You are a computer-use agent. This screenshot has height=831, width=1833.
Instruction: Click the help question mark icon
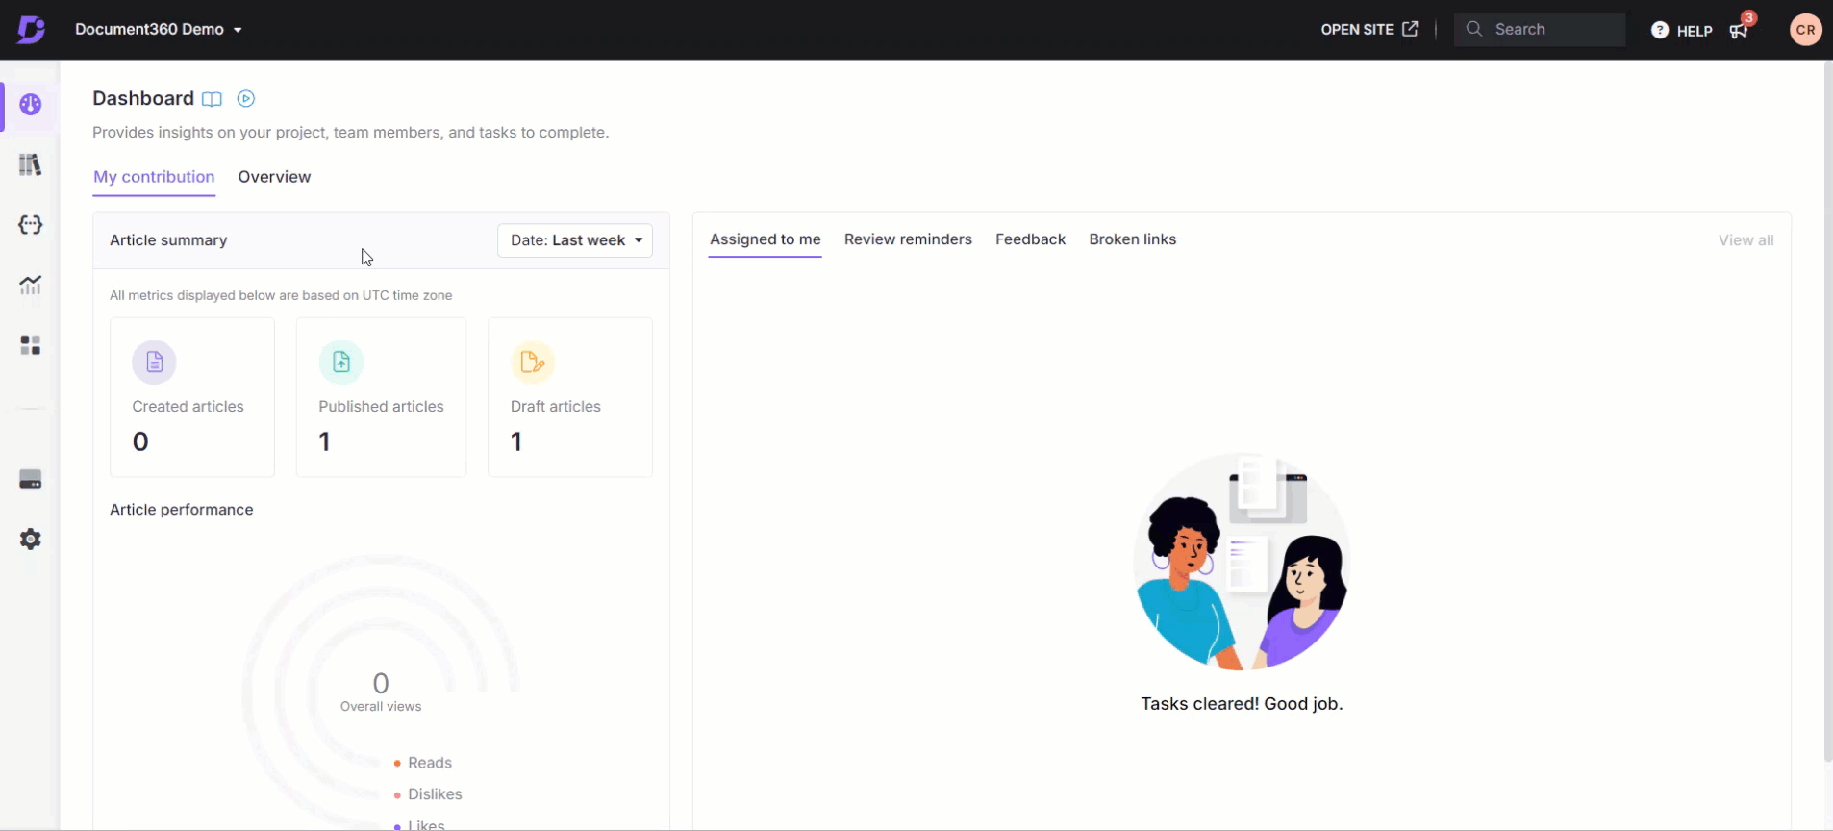pos(1660,30)
